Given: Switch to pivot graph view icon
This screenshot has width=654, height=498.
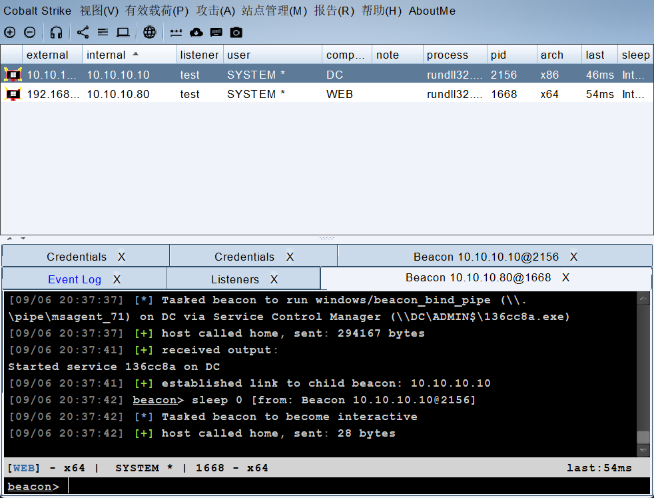Looking at the screenshot, I should coord(83,32).
